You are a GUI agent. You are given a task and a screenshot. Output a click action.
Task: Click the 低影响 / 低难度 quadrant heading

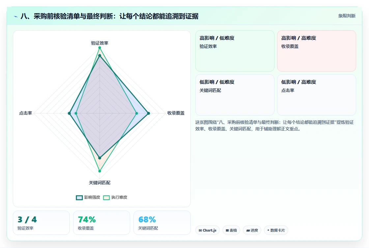pos(217,82)
